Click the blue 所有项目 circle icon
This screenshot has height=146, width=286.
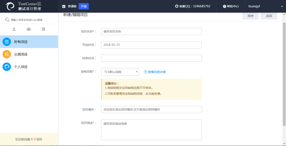pyautogui.click(x=7, y=42)
